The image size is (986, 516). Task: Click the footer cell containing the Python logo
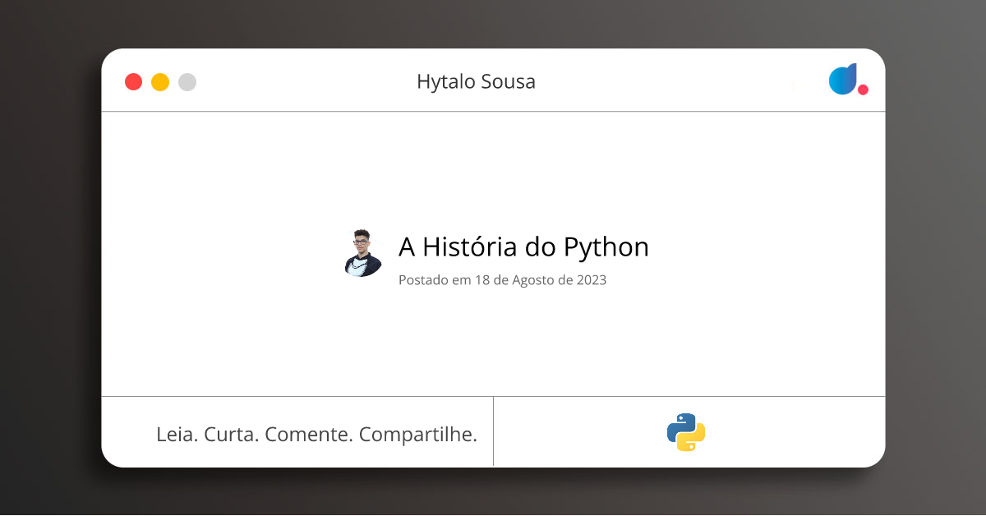tap(689, 431)
